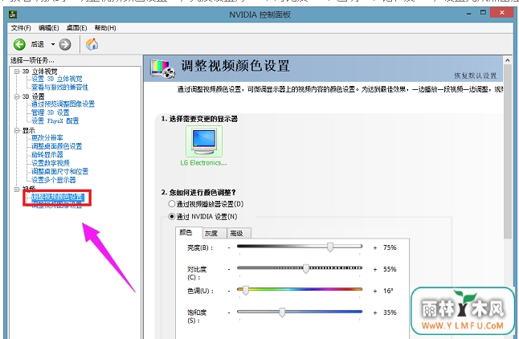
Task: Open 设置数字音频 task
Action: pos(51,163)
